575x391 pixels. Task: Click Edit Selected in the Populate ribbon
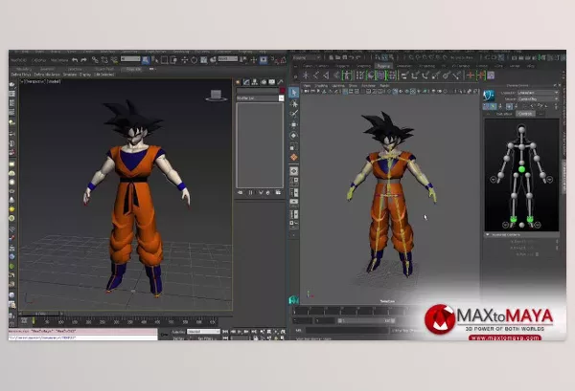coord(103,75)
